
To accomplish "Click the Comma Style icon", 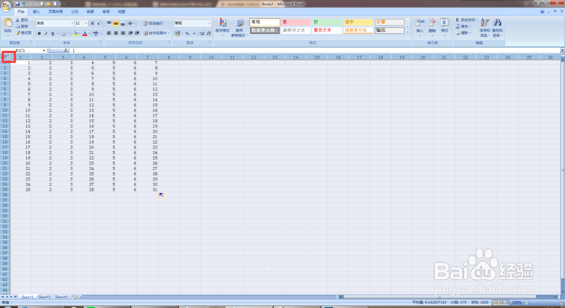I will 194,33.
